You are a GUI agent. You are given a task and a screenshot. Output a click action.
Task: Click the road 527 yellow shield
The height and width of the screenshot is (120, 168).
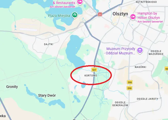[94, 70]
